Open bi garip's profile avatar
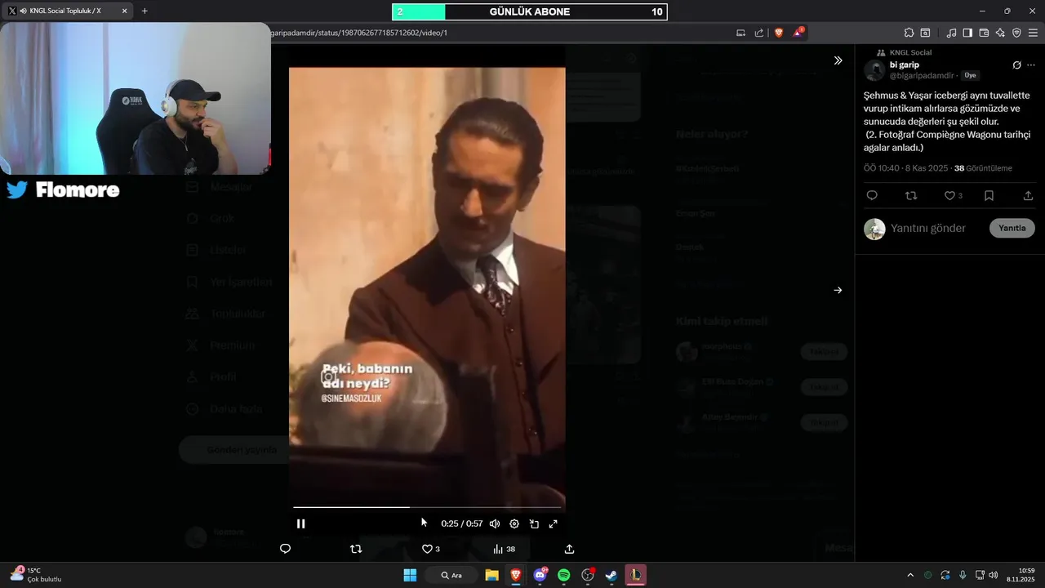The width and height of the screenshot is (1045, 588). 874,70
